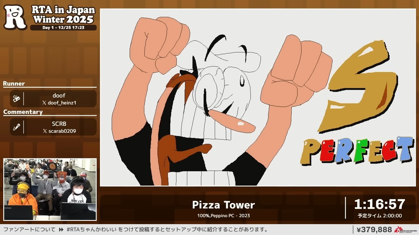Click the runner name doof
This screenshot has height=235, width=419.
coord(59,96)
